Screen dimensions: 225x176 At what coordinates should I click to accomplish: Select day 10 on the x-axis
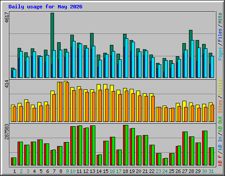coord(73,171)
